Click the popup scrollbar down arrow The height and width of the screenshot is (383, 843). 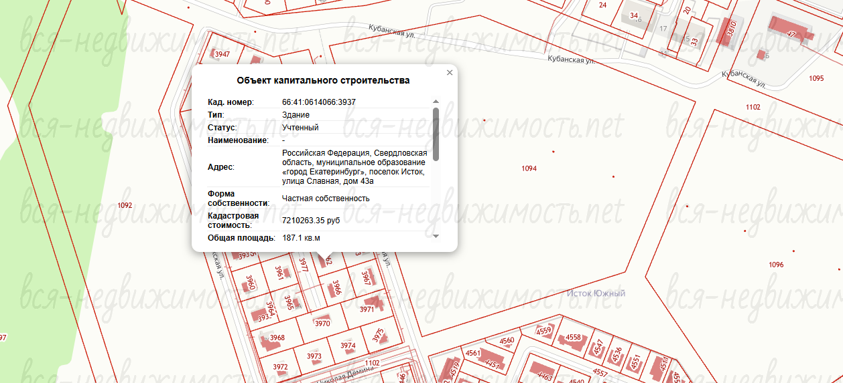(436, 236)
